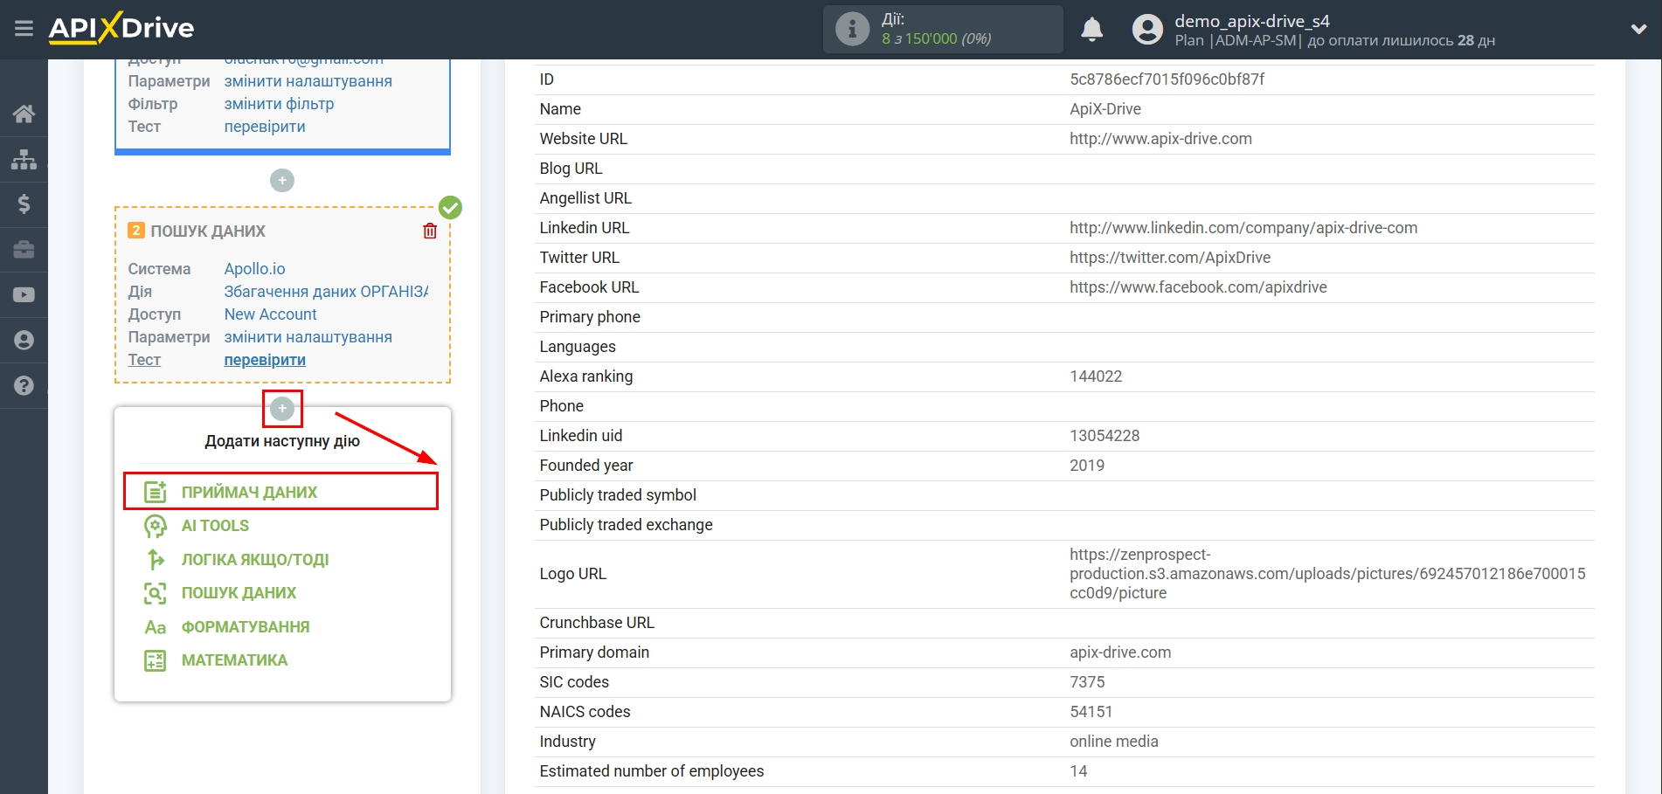
Task: Click the ПОШУК ДАНИХ magnifier icon
Action: click(x=155, y=593)
